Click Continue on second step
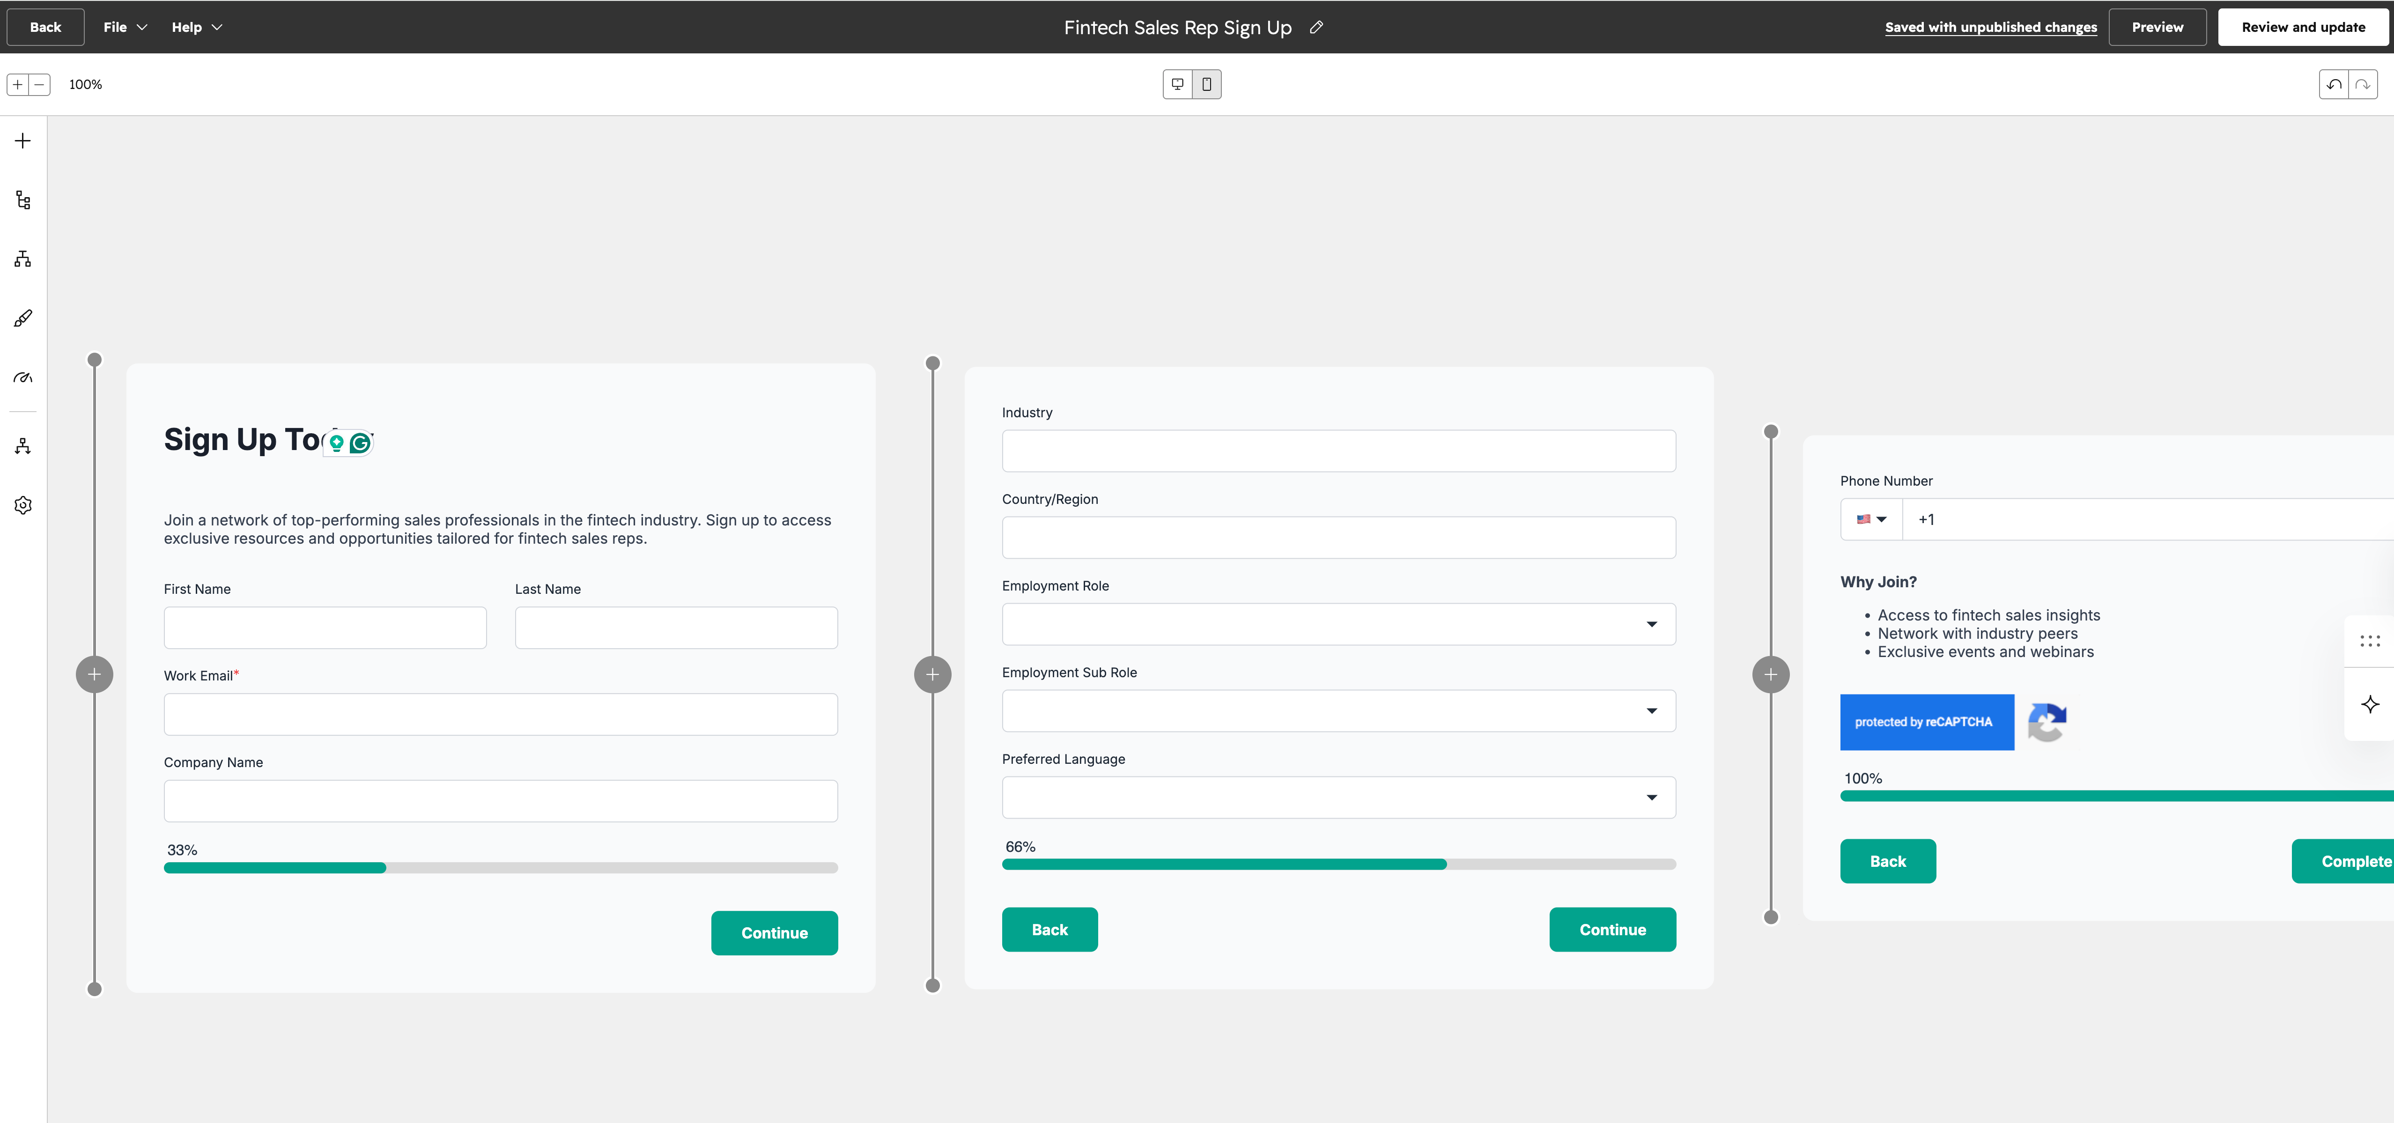This screenshot has width=2394, height=1123. (1612, 930)
